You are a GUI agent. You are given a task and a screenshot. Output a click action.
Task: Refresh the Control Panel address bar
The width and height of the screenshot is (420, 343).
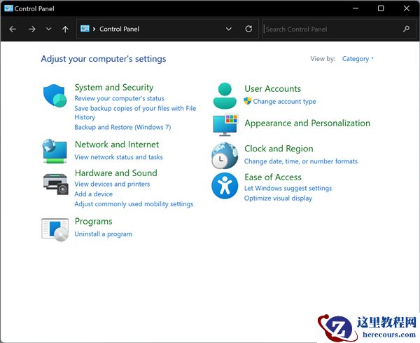248,29
